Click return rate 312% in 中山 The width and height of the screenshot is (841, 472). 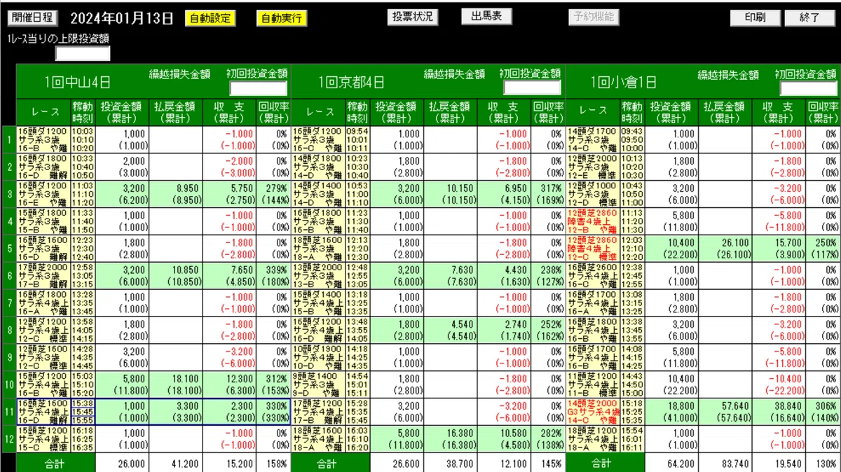coord(273,384)
